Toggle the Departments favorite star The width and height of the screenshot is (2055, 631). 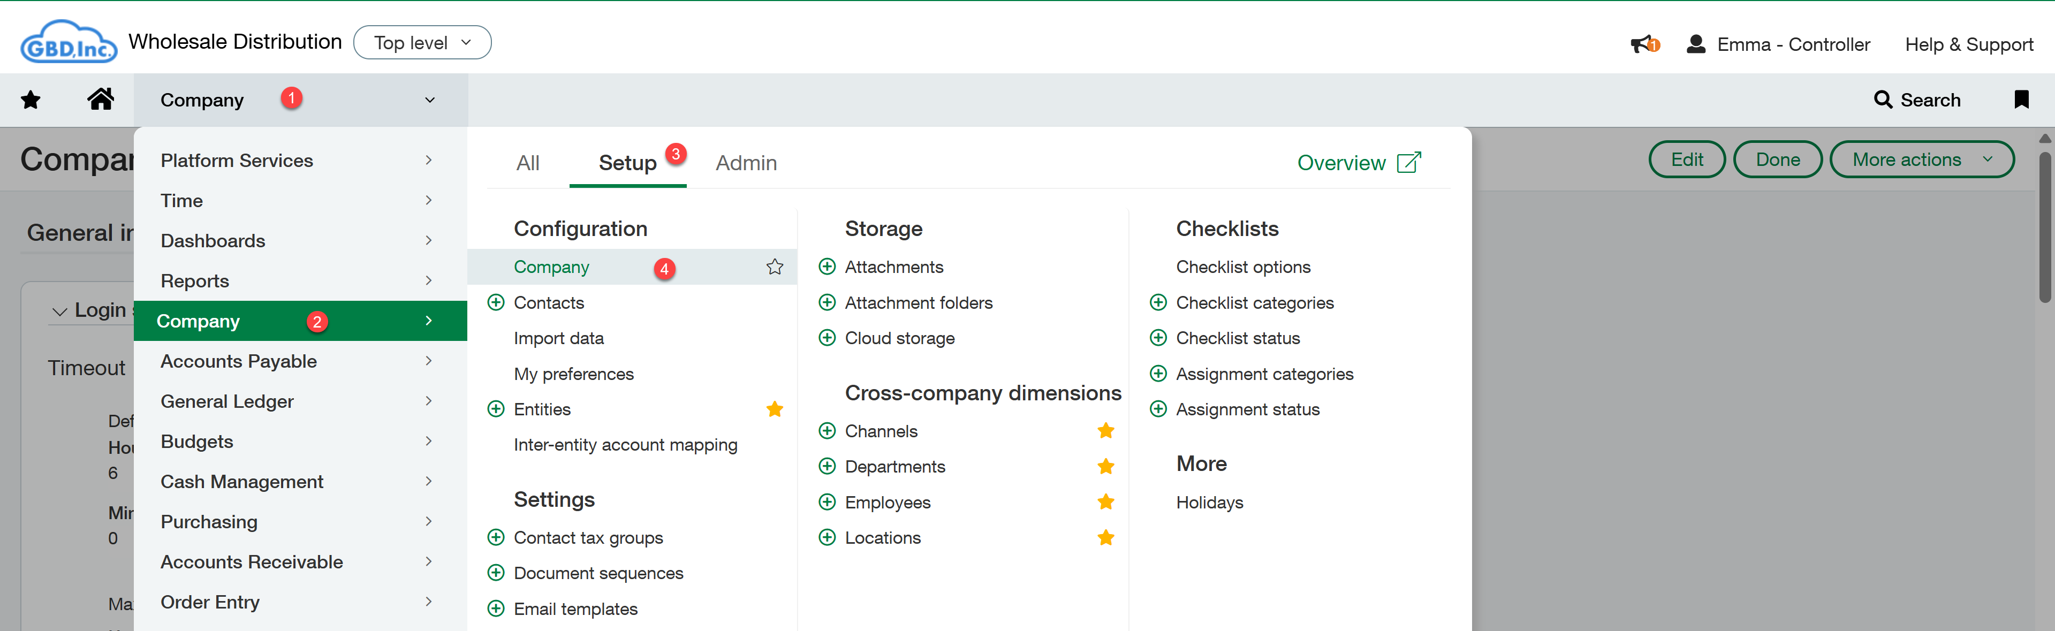point(1105,467)
